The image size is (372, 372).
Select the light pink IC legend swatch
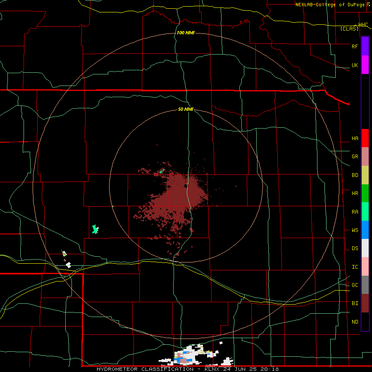point(365,267)
